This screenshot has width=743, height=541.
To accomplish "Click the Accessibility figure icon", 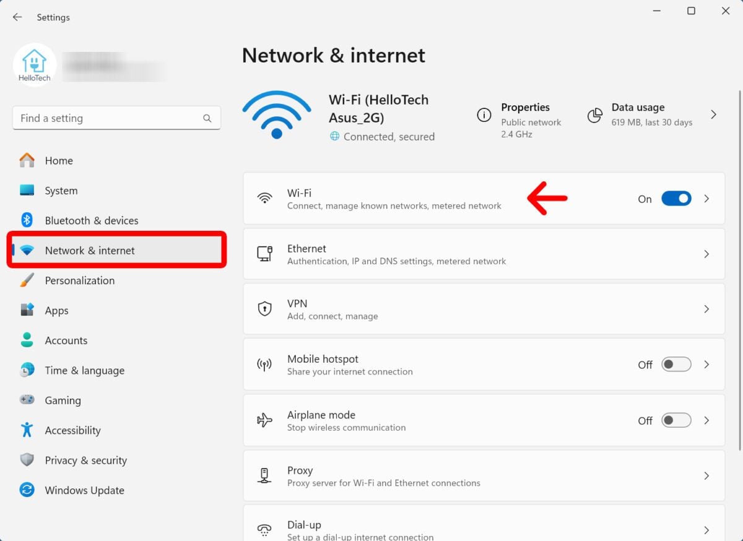I will (x=27, y=430).
